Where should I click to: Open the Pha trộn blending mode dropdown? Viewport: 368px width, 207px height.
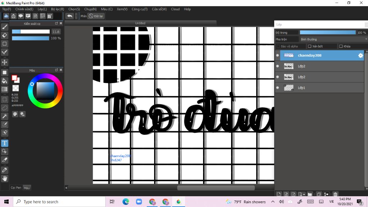click(x=334, y=39)
